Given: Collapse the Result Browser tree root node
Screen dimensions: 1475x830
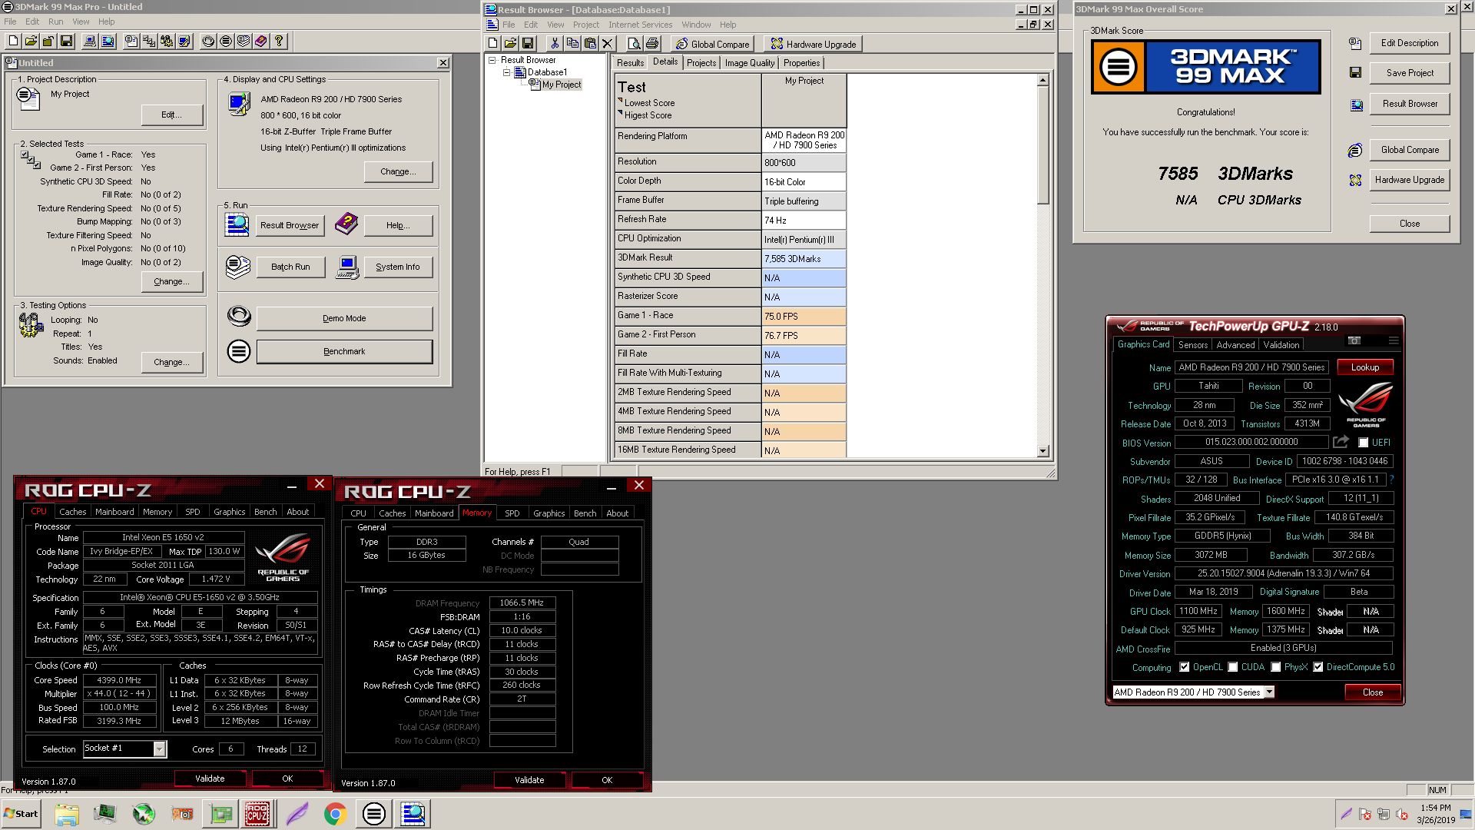Looking at the screenshot, I should (x=492, y=60).
